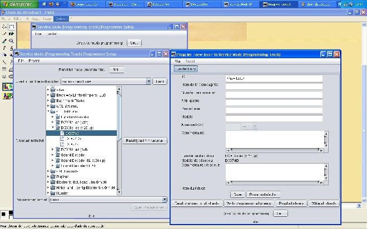Screen dimensions: 367x229
Task: Select the Roster Entry tab
Action: tap(186, 69)
